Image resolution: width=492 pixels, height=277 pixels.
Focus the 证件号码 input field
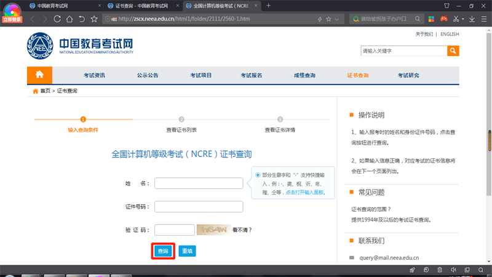pyautogui.click(x=199, y=207)
